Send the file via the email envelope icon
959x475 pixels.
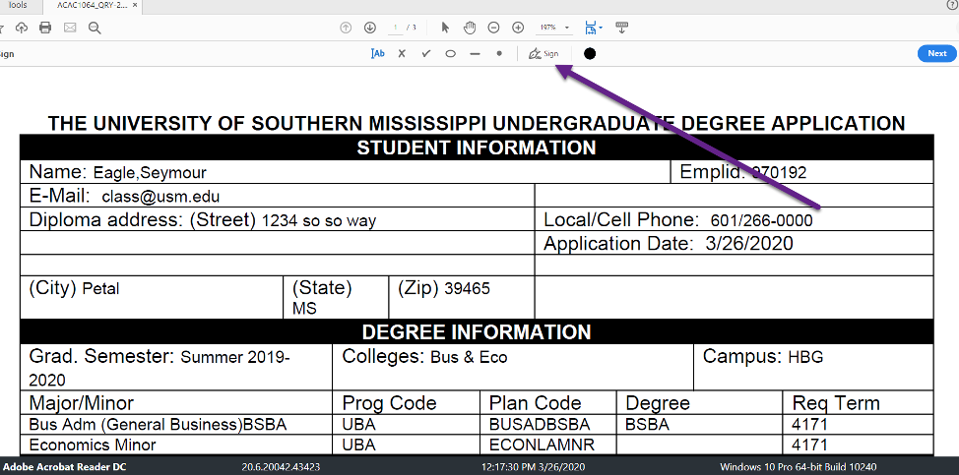coord(70,28)
